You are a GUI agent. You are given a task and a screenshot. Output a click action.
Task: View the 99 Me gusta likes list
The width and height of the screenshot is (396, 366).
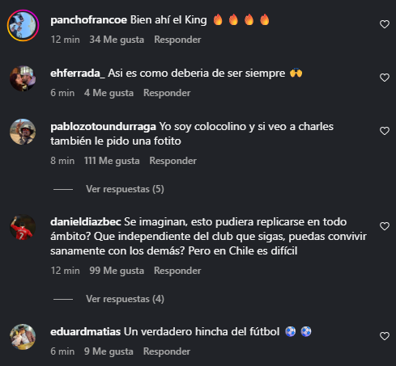(117, 271)
